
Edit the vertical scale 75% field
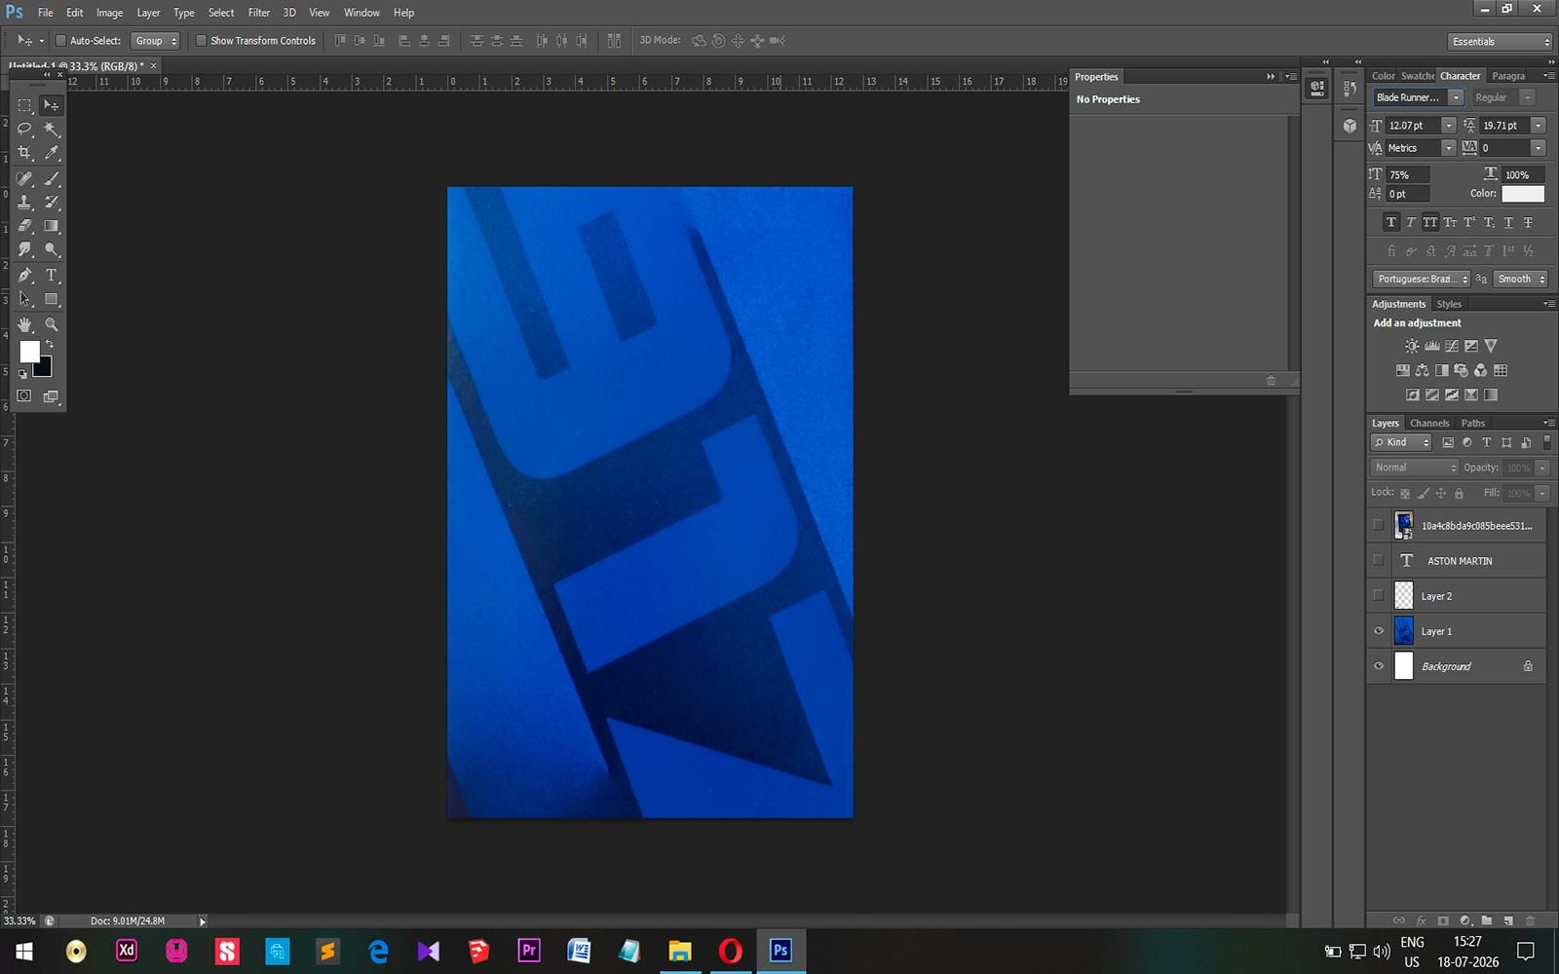pos(1408,175)
